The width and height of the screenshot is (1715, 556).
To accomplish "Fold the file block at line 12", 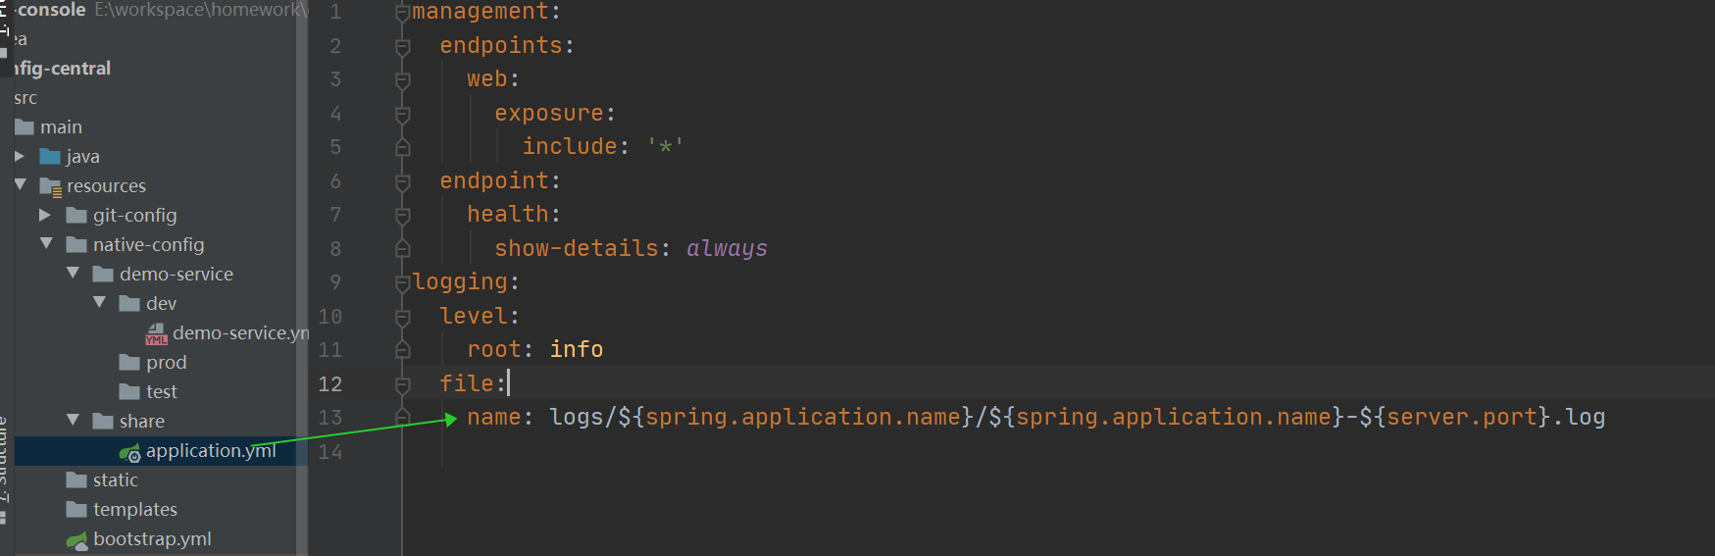I will pos(402,384).
